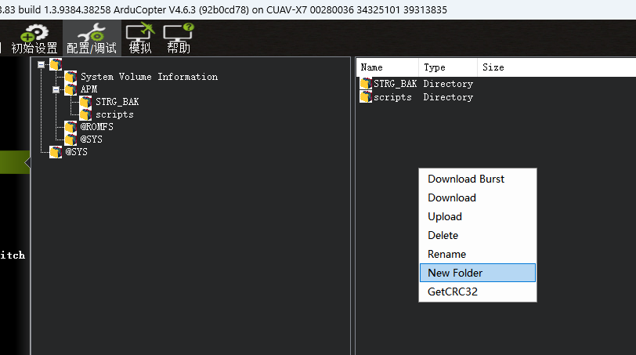Collapse the root node of the file tree
The height and width of the screenshot is (355, 636).
click(42, 64)
